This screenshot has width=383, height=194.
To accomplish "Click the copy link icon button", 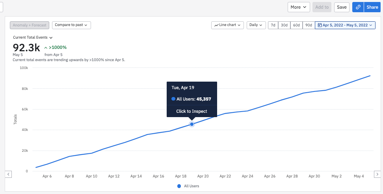I will click(358, 7).
